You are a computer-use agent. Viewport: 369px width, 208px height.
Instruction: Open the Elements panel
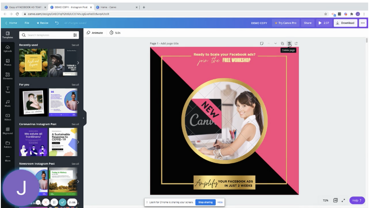click(x=7, y=76)
